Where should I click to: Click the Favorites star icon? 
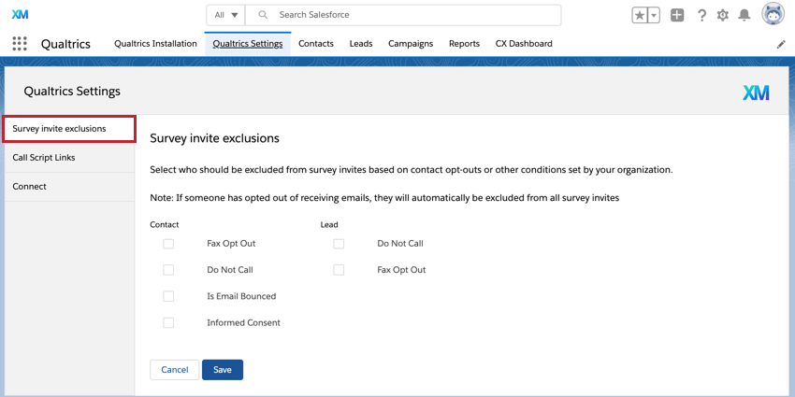(x=641, y=16)
